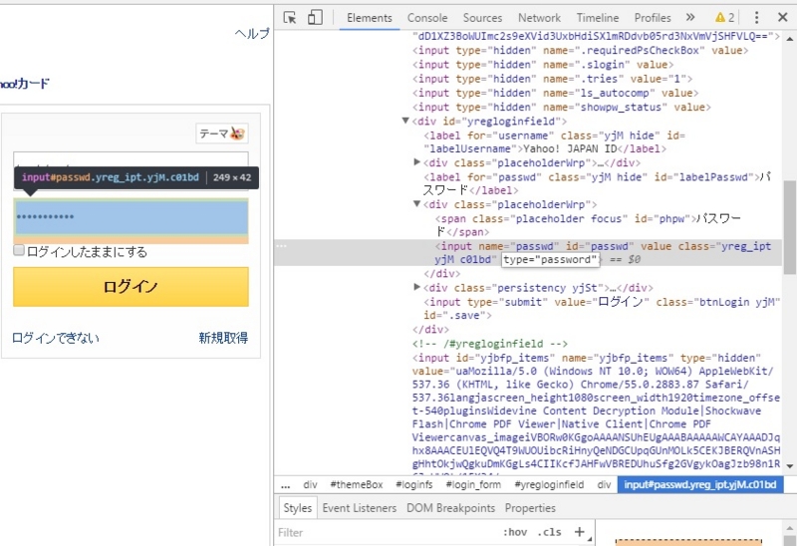
Task: Click the Styles filter input field
Action: (387, 532)
